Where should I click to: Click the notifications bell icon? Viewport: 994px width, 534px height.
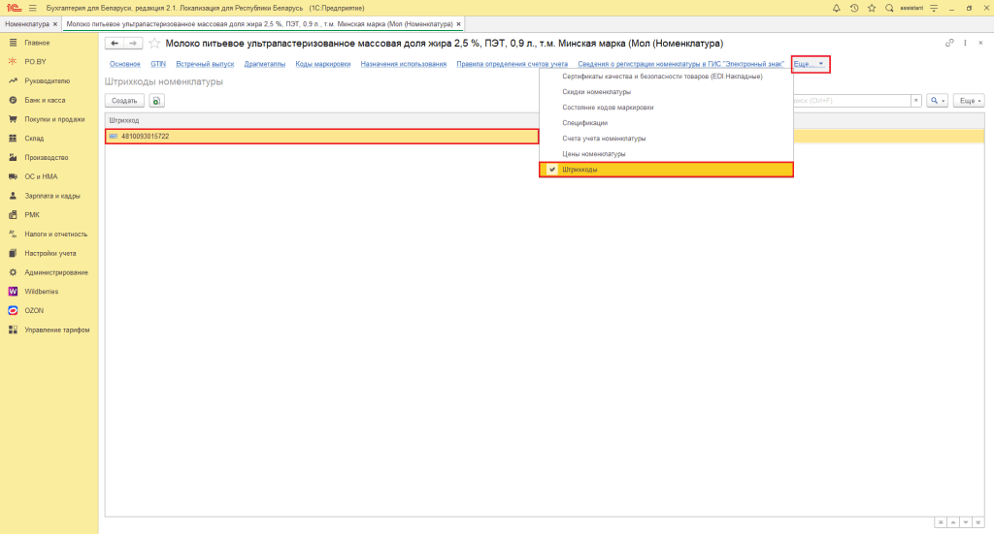pos(837,8)
